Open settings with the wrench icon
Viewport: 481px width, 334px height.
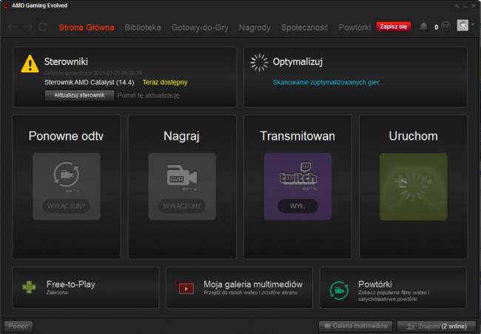(x=457, y=6)
